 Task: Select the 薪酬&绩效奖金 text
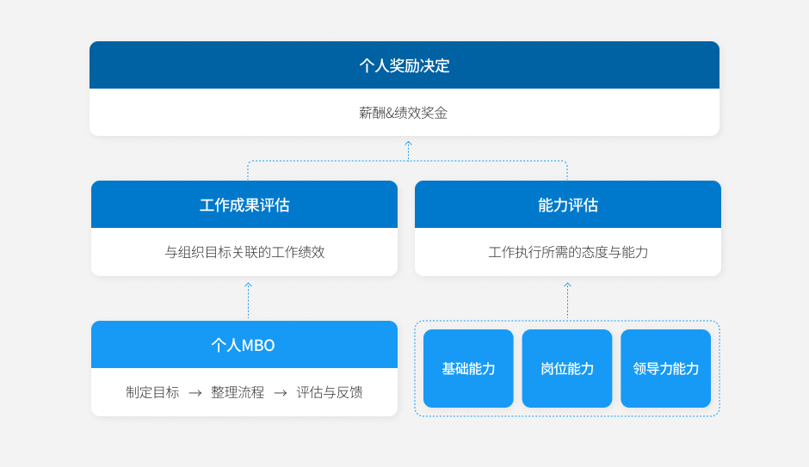pos(404,113)
